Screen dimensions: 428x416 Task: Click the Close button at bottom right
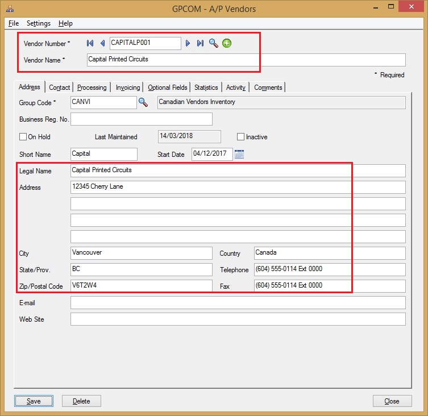(392, 401)
